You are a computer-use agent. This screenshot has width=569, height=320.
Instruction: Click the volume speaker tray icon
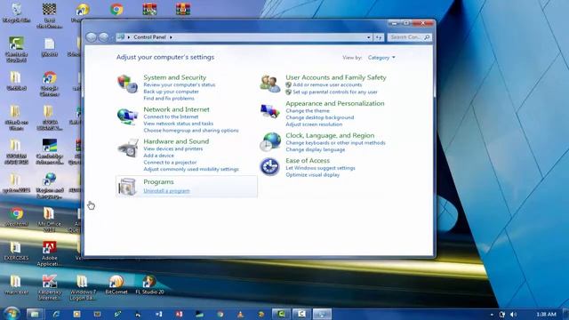pos(513,314)
